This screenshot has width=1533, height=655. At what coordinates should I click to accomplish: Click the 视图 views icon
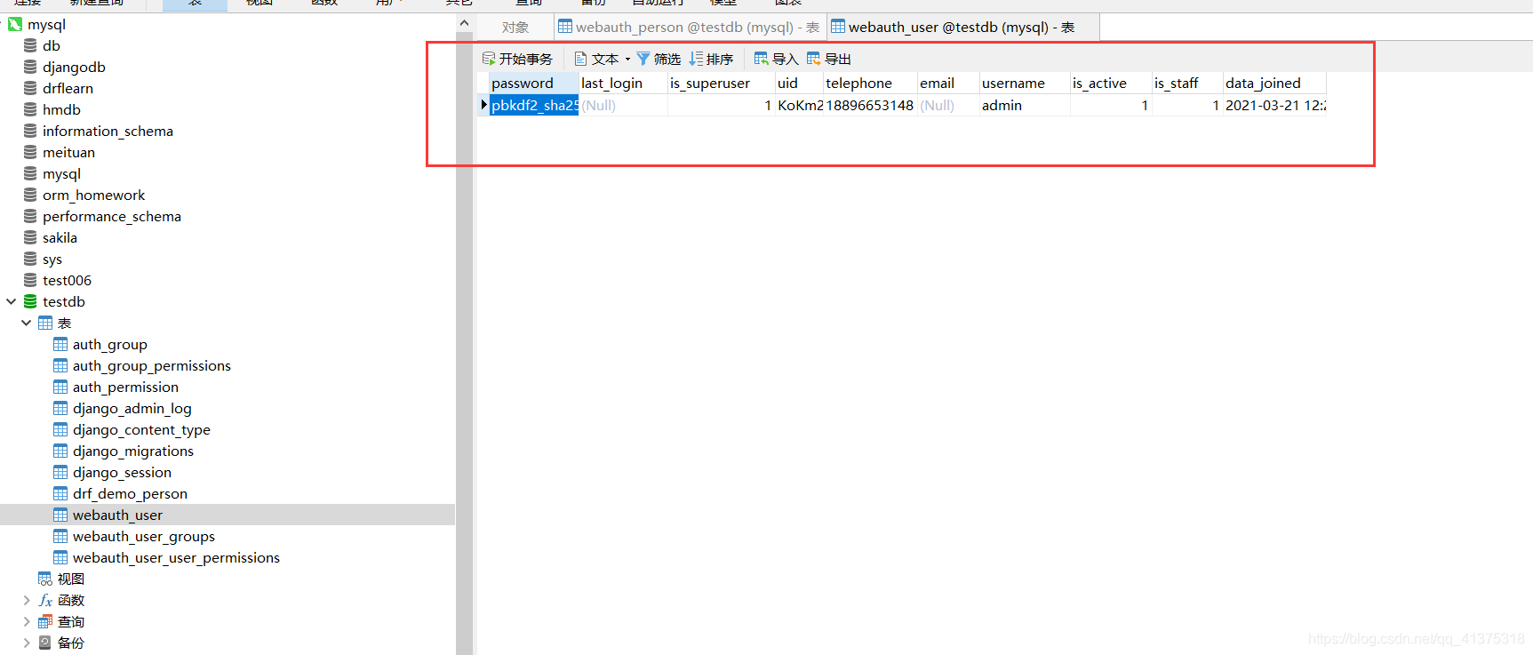(45, 579)
